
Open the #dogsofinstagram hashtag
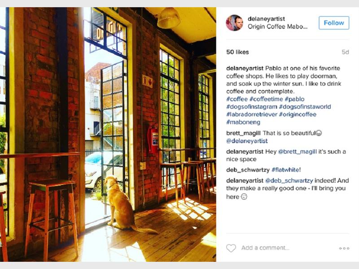(x=252, y=107)
